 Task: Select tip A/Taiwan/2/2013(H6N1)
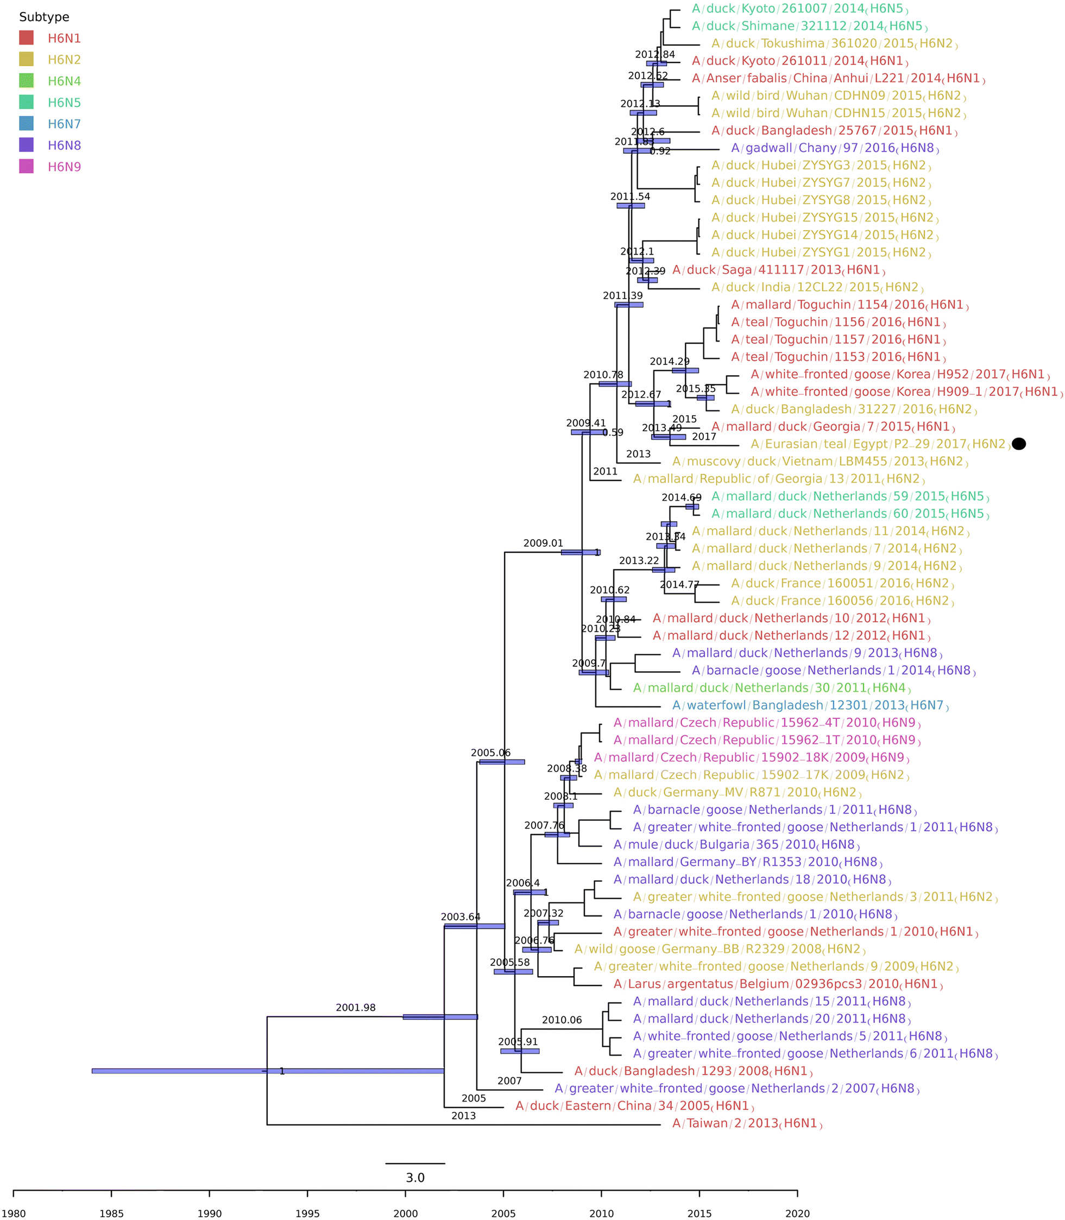[747, 1124]
